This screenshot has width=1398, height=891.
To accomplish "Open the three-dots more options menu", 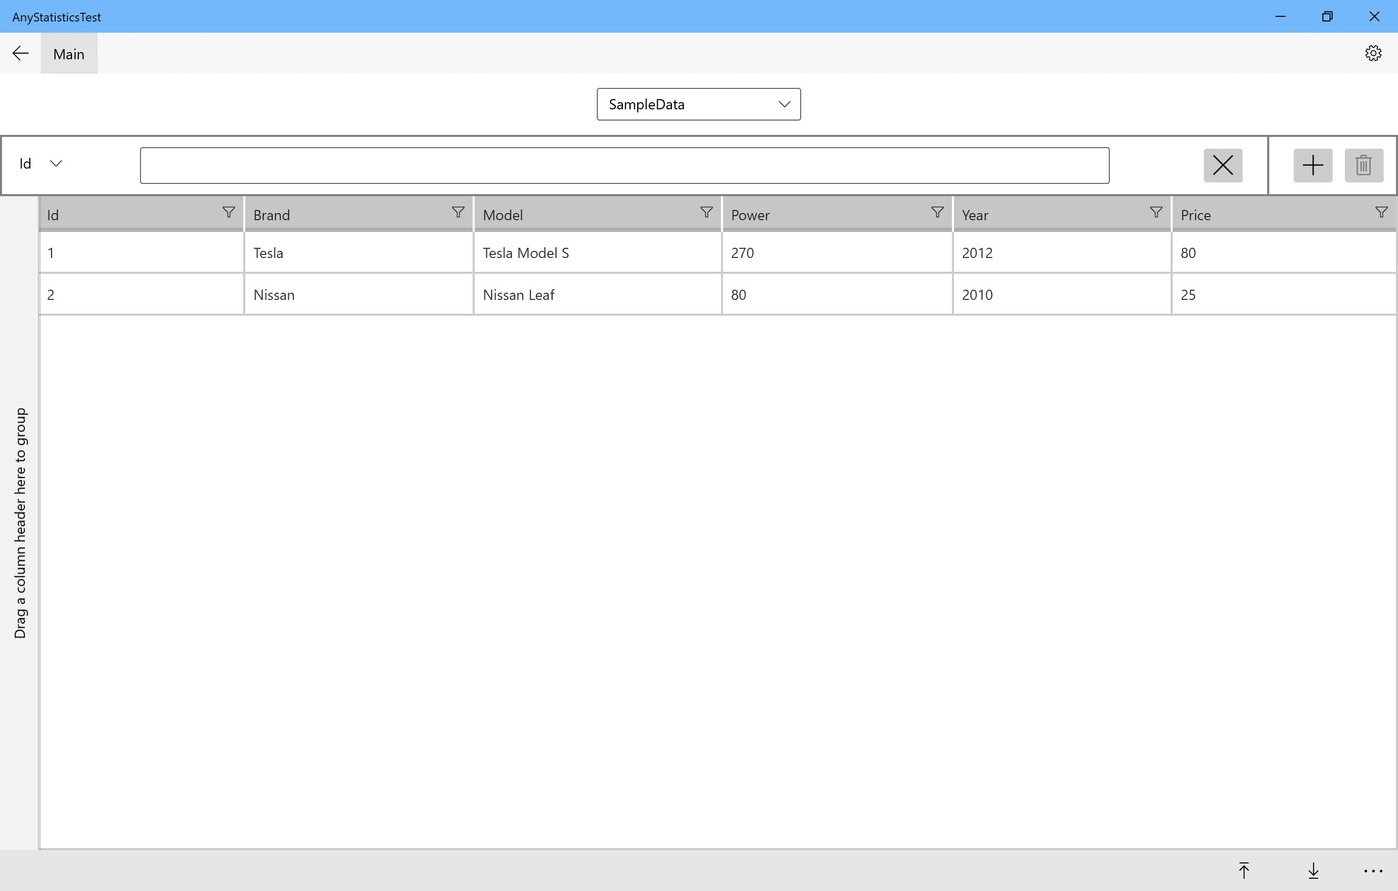I will pyautogui.click(x=1373, y=871).
